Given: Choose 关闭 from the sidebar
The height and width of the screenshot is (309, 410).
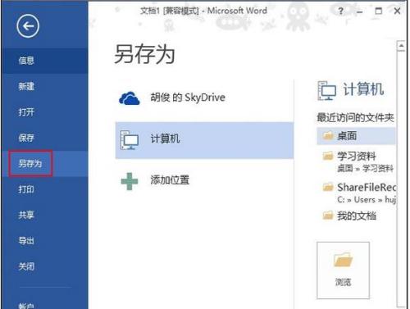Looking at the screenshot, I should 45,266.
